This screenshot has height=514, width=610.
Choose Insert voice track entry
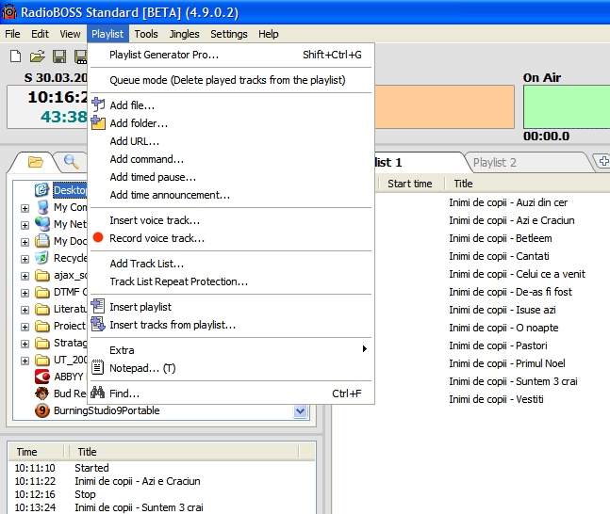coord(231,220)
